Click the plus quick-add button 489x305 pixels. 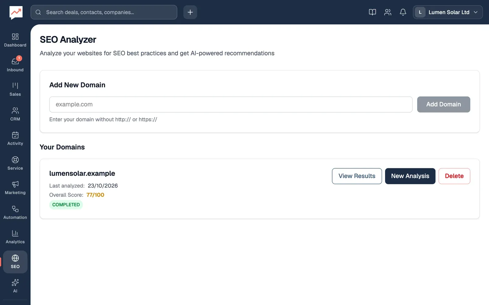[x=190, y=12]
